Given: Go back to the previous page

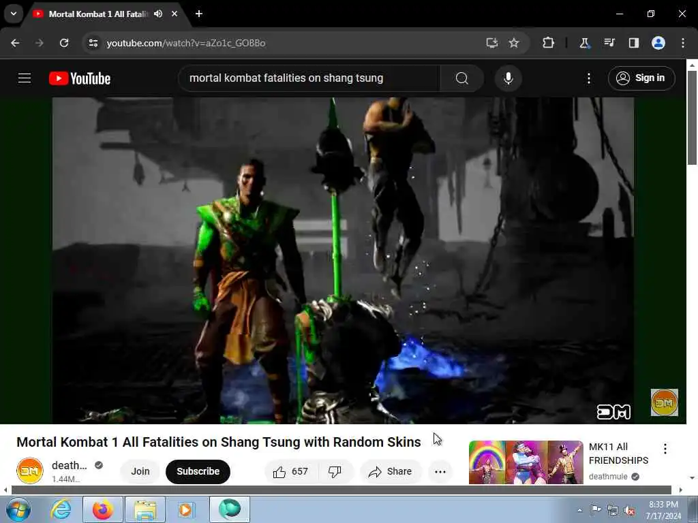Looking at the screenshot, I should [x=15, y=43].
